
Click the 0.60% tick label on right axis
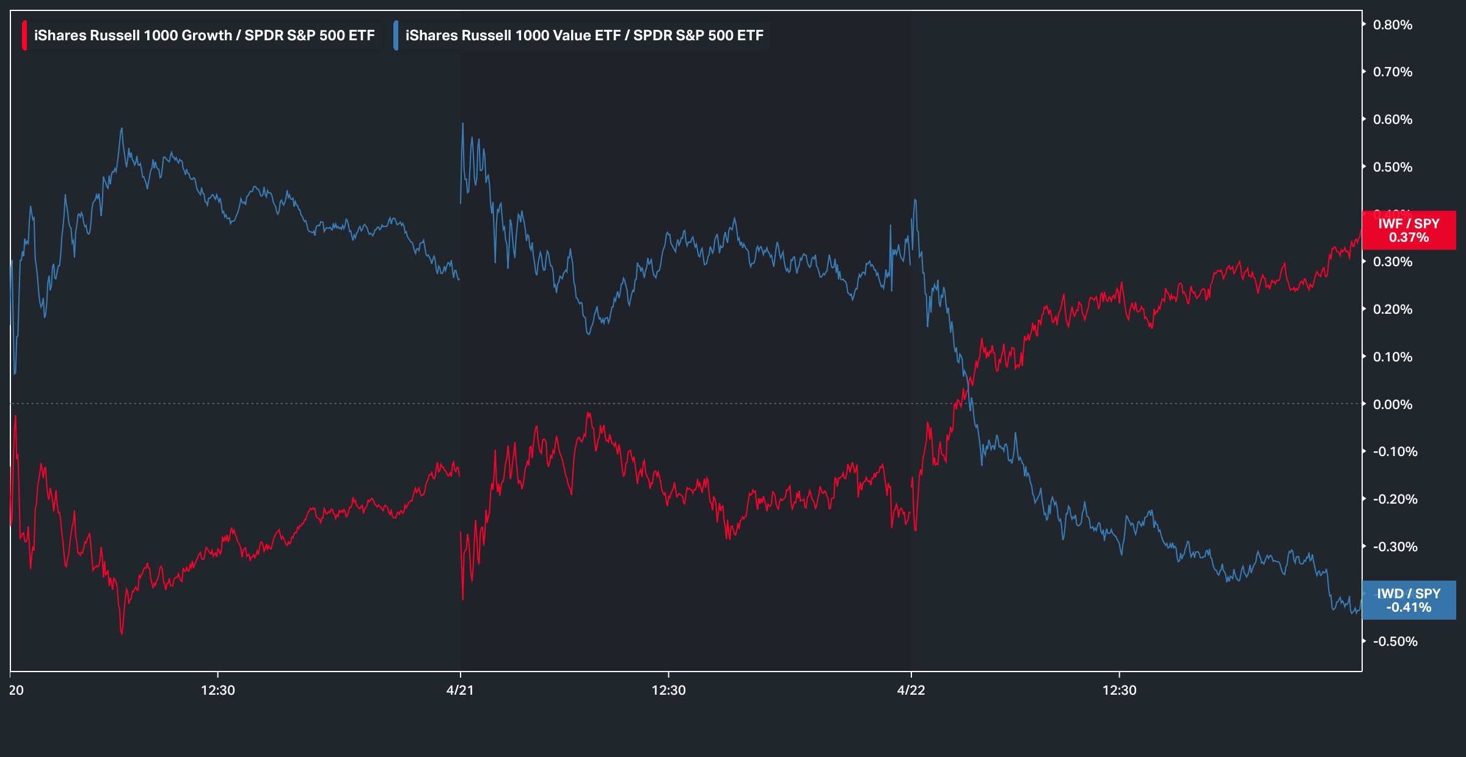pos(1393,120)
